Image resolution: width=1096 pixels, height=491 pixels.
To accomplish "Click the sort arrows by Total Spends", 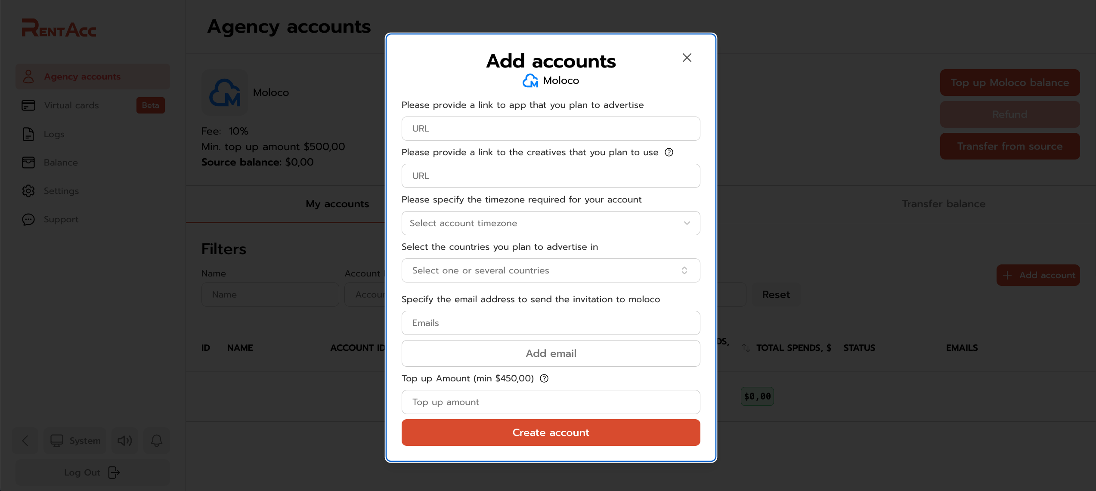I will click(x=746, y=348).
